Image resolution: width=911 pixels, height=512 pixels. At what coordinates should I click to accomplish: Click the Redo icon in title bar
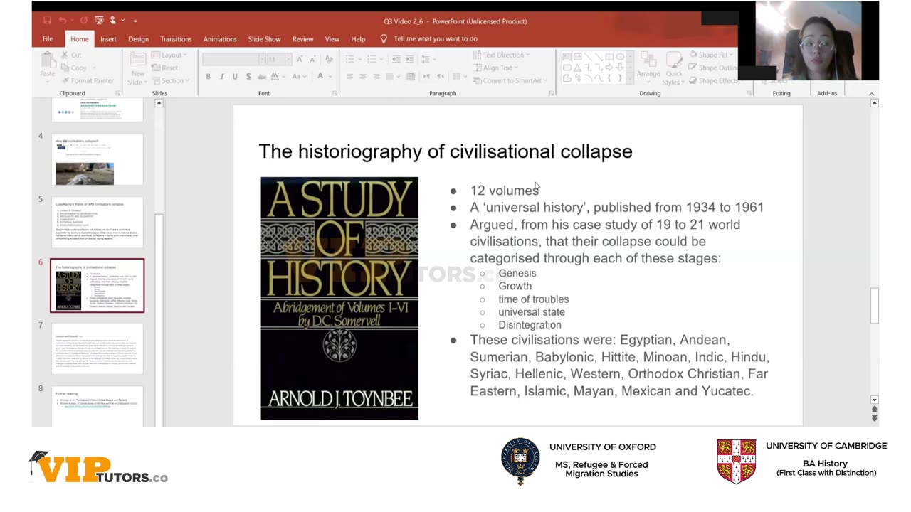83,21
